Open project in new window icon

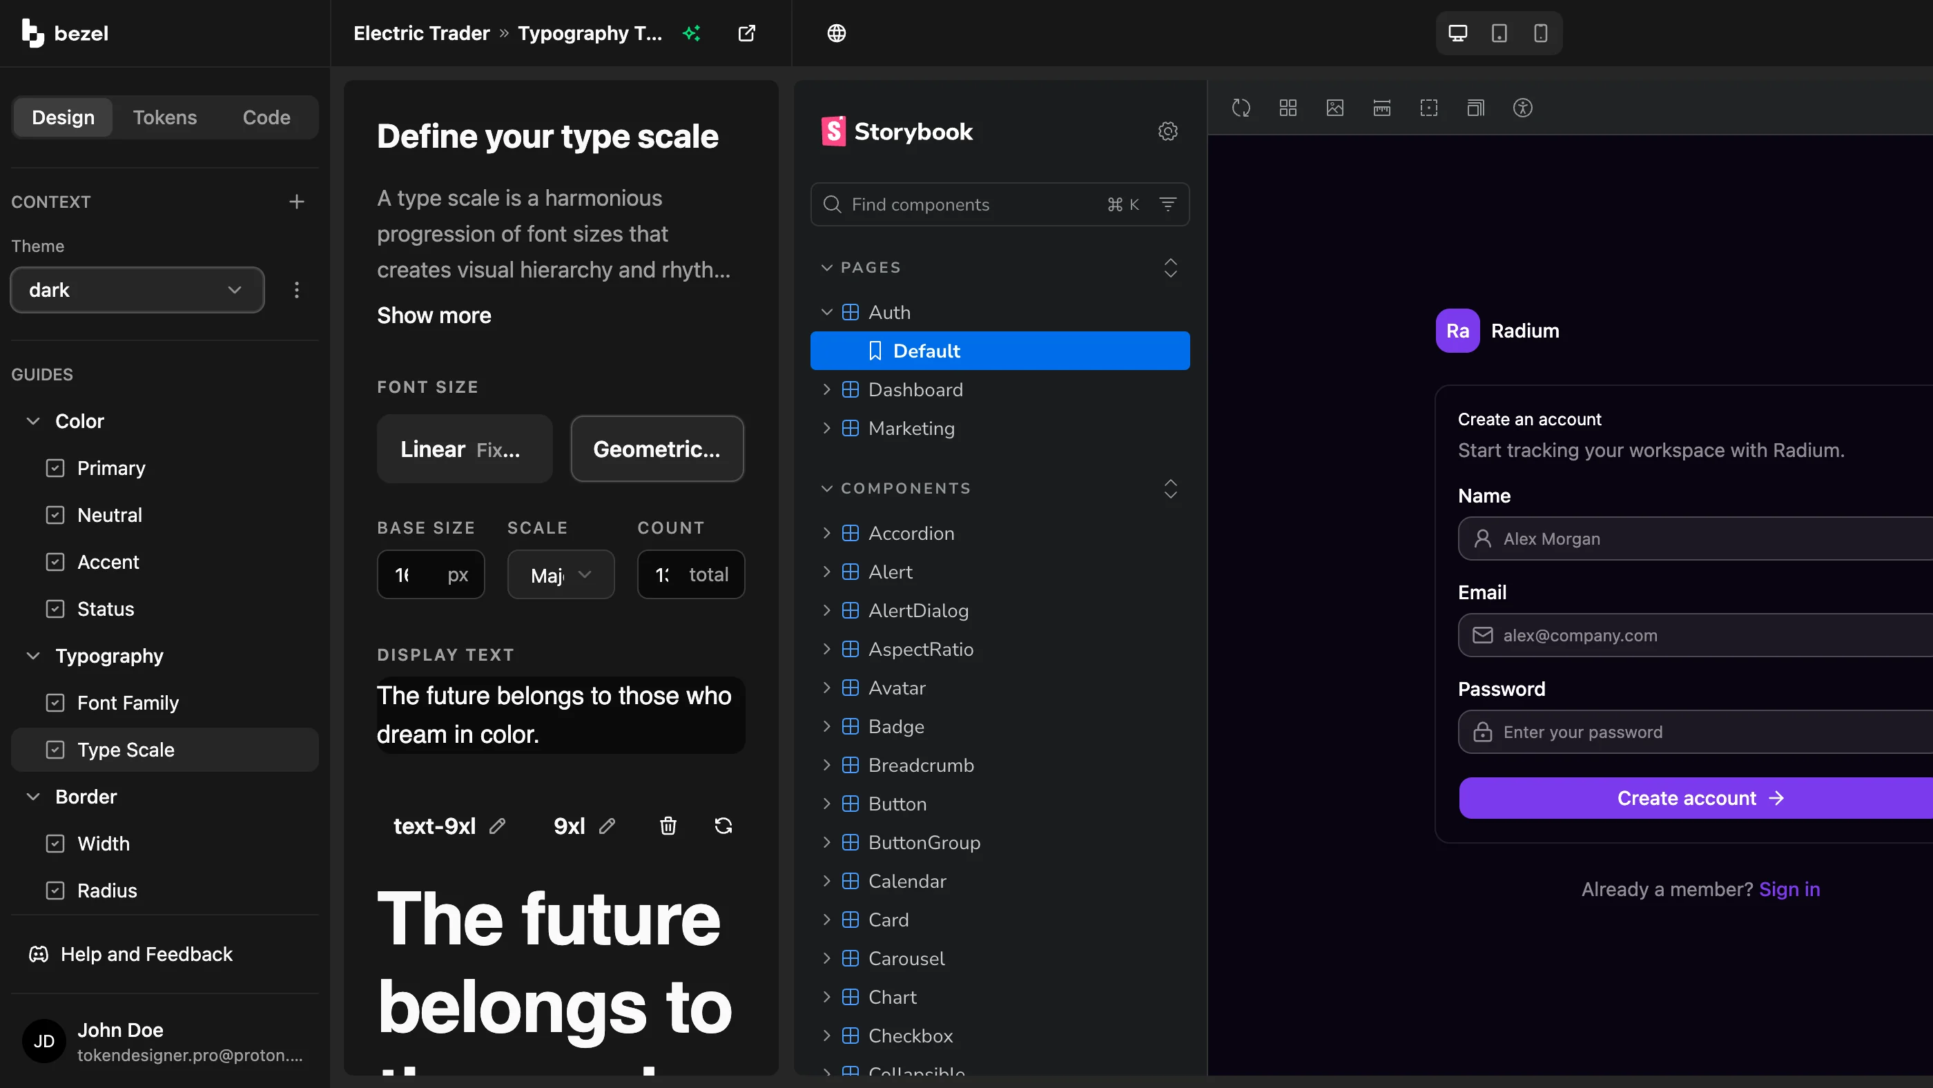pos(747,33)
